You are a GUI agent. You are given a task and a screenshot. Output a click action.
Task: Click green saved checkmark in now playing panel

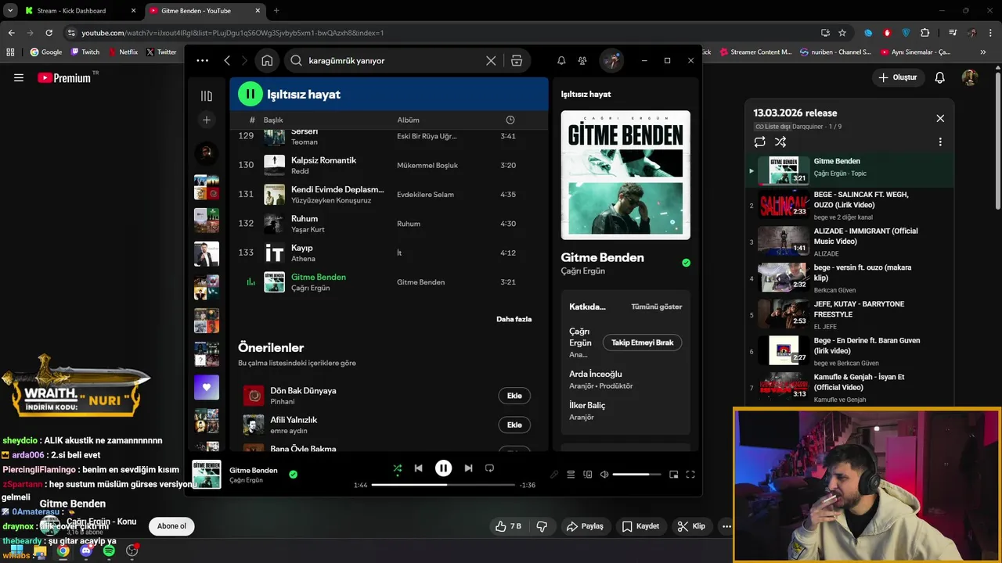(x=687, y=263)
